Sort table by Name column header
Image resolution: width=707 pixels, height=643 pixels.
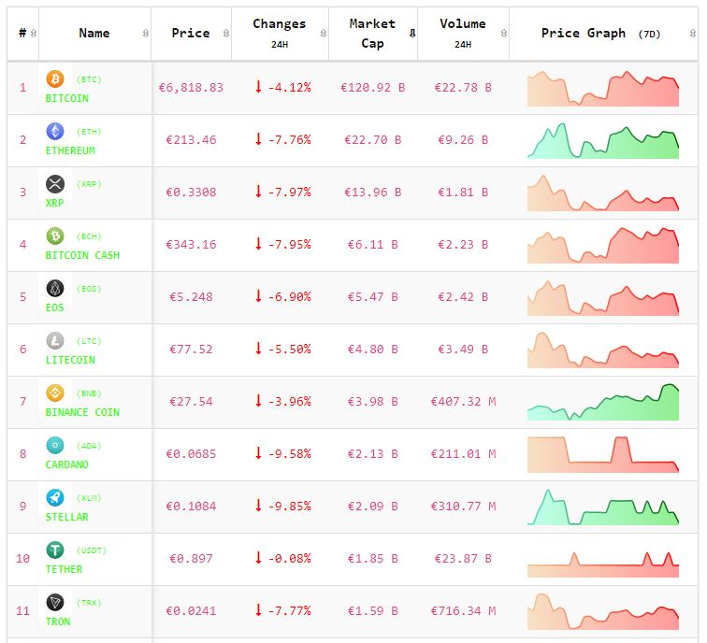94,34
